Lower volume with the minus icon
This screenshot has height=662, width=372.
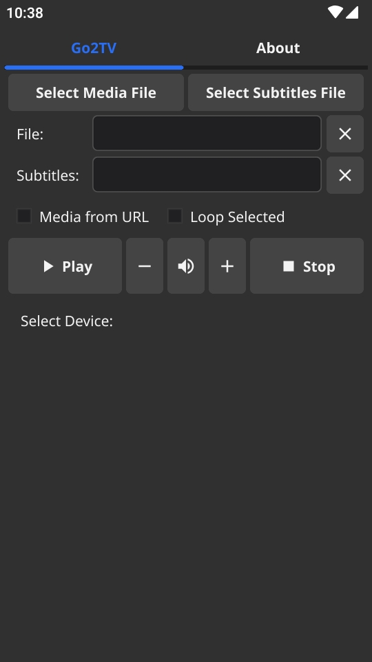[145, 266]
